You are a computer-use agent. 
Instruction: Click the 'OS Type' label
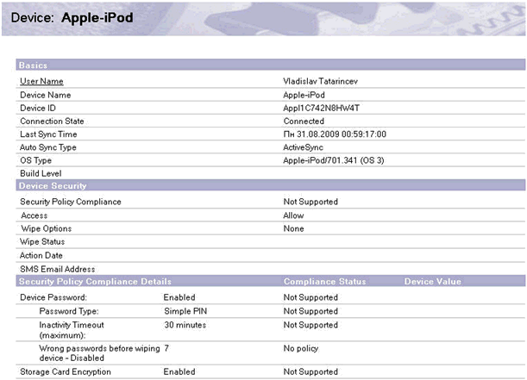[x=35, y=160]
